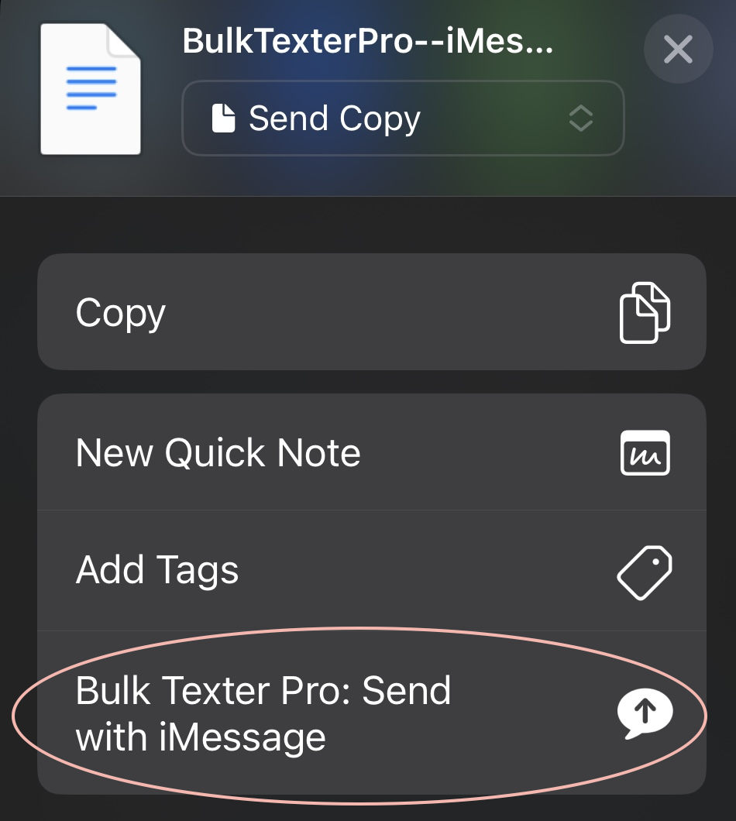Viewport: 736px width, 821px height.
Task: Click the 'Add Tags' label text
Action: 157,571
